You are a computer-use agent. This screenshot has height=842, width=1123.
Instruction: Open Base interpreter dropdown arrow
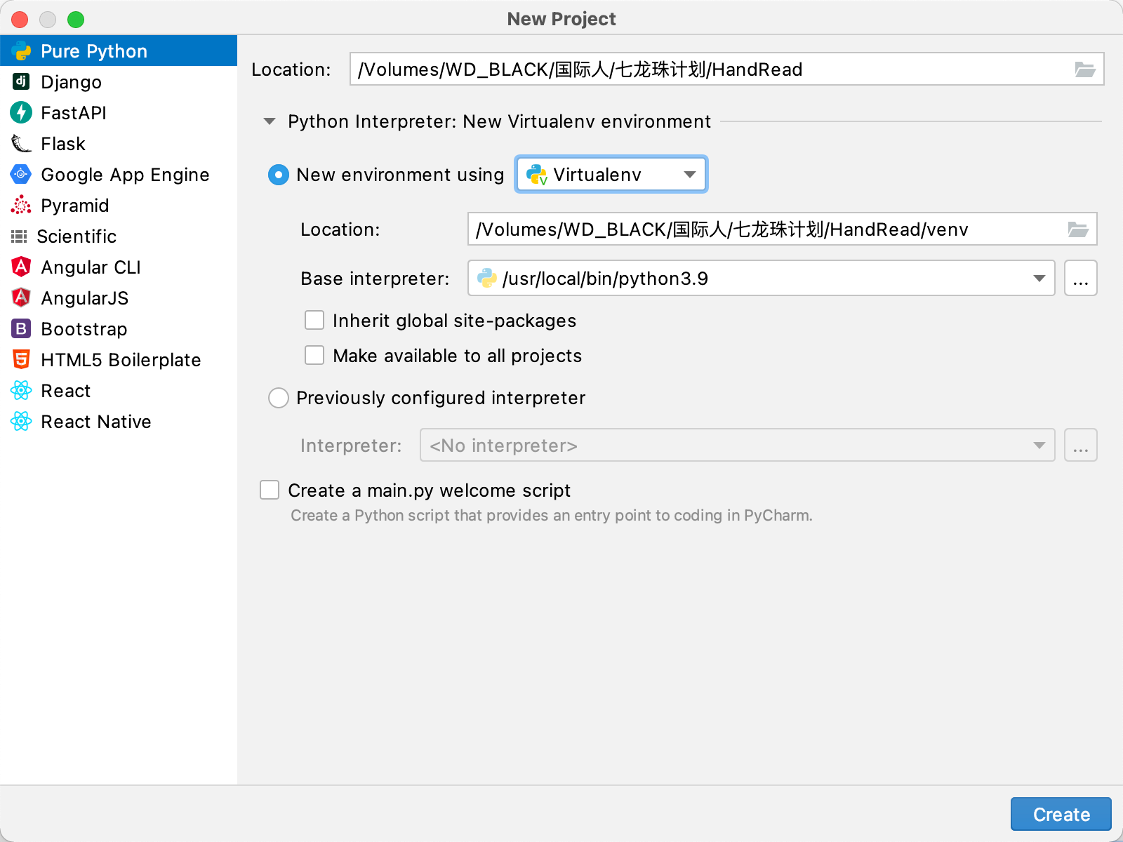pyautogui.click(x=1039, y=279)
